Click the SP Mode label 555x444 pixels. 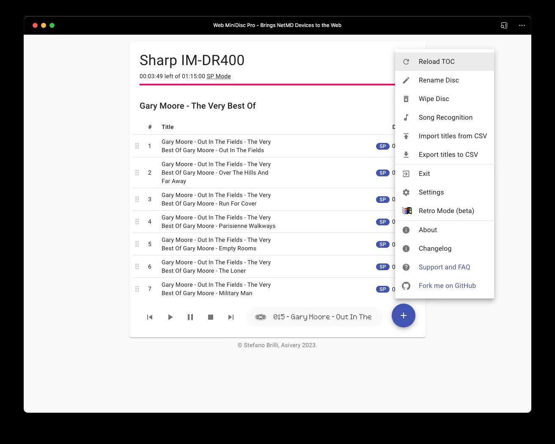(x=219, y=77)
